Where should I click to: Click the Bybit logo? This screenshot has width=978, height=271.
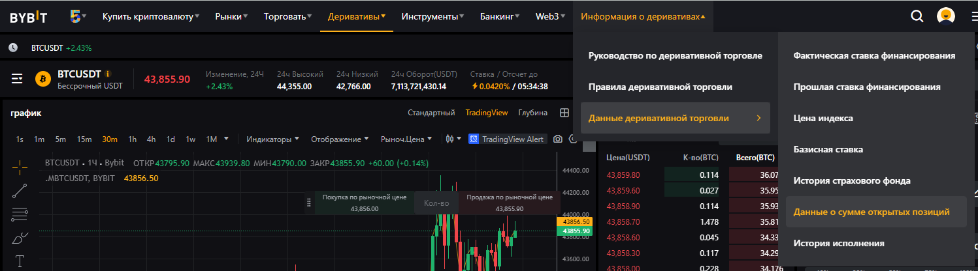tap(28, 17)
